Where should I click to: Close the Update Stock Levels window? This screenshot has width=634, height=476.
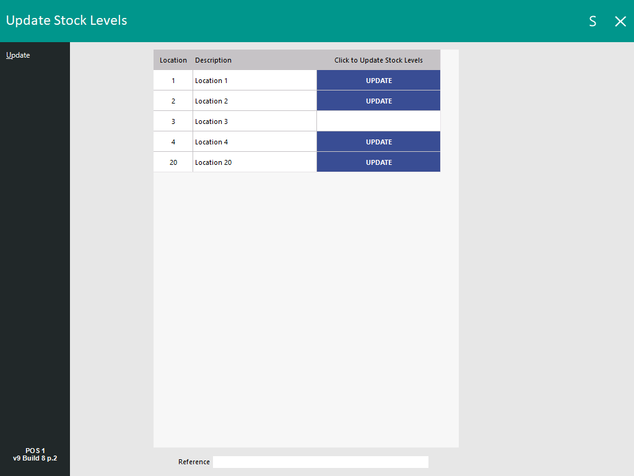tap(620, 21)
